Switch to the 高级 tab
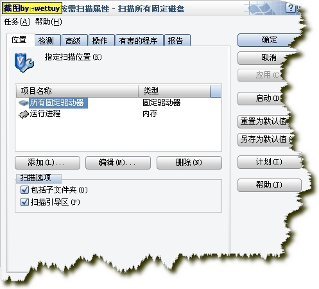This screenshot has height=289, width=319. coord(74,40)
